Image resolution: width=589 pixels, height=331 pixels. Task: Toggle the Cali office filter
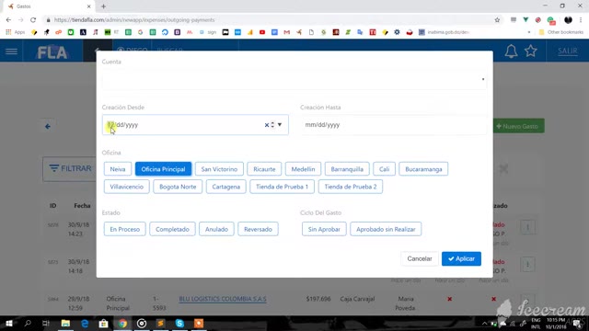point(384,169)
